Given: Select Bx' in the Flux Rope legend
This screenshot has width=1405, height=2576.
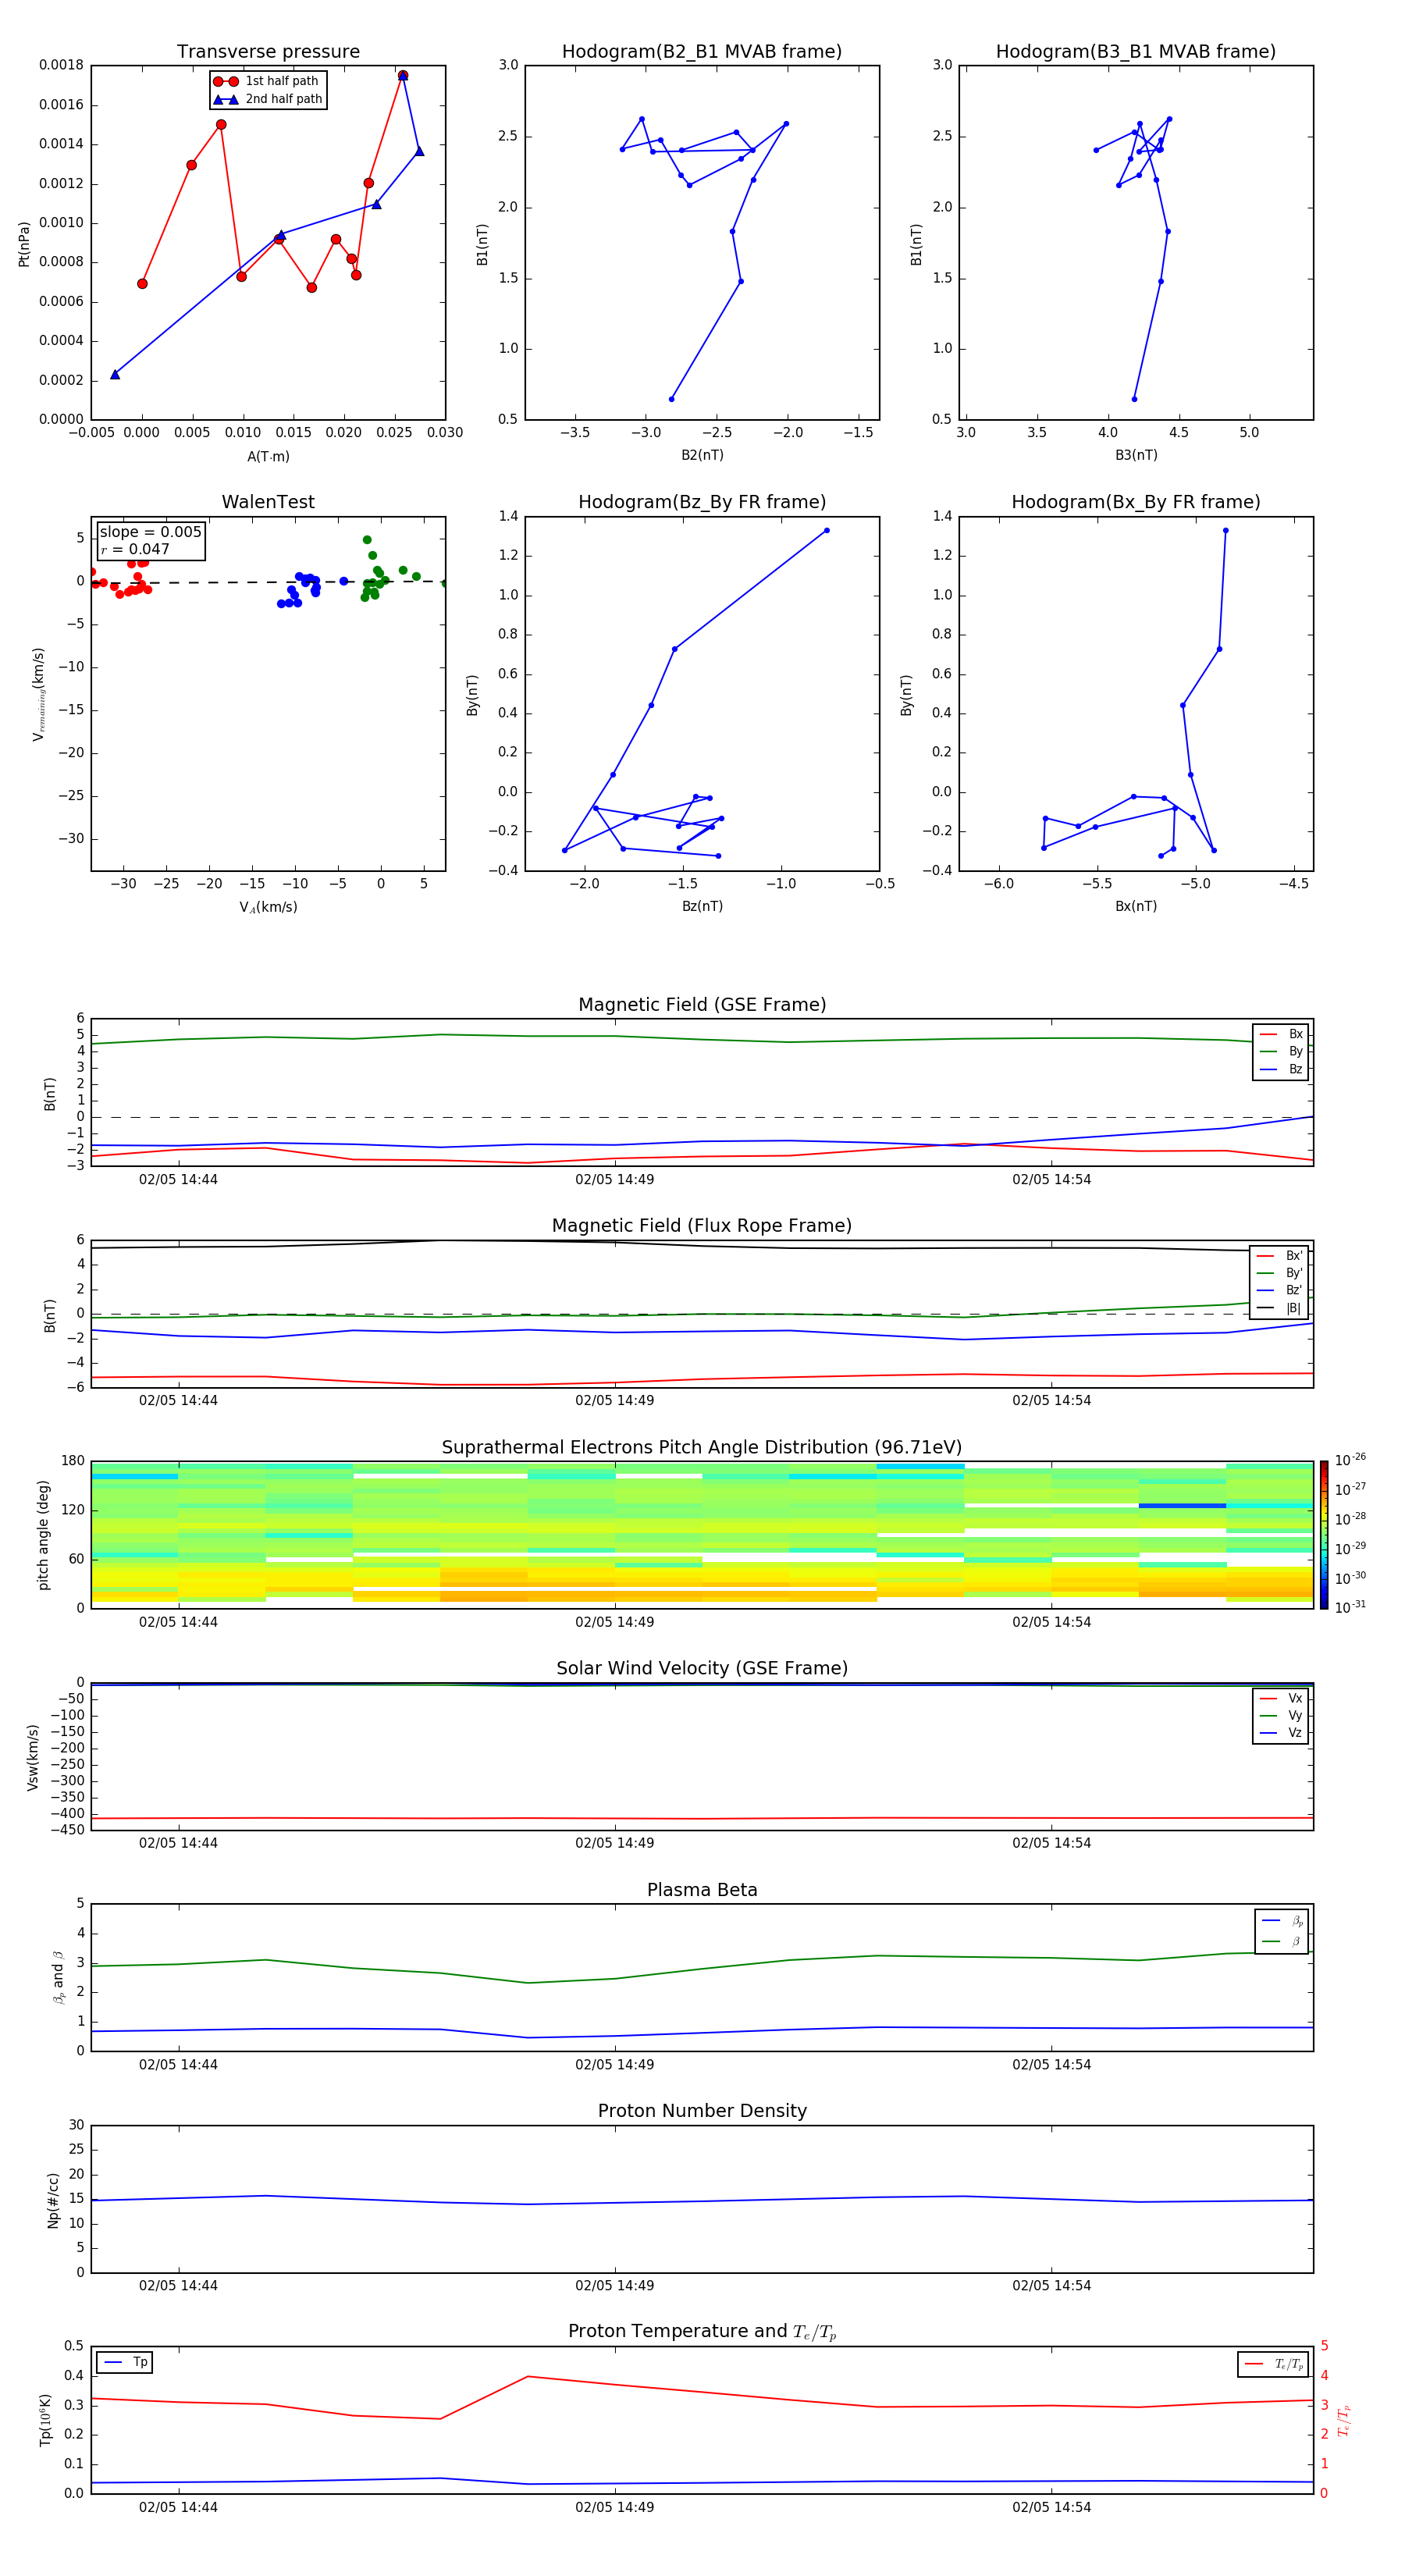Looking at the screenshot, I should (1280, 1256).
